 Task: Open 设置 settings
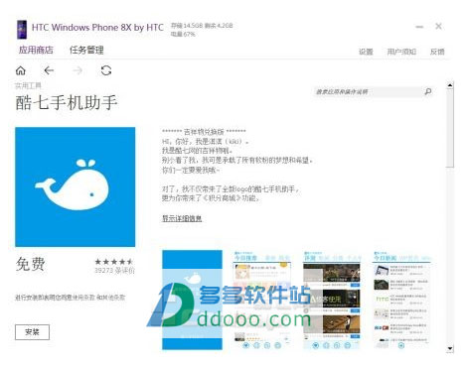pos(366,52)
